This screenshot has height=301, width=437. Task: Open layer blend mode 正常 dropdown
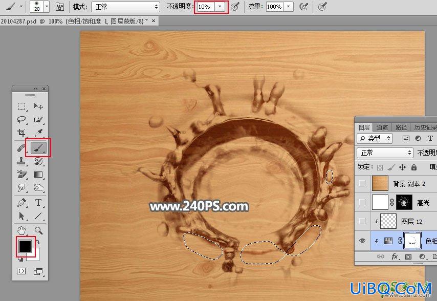click(x=385, y=153)
